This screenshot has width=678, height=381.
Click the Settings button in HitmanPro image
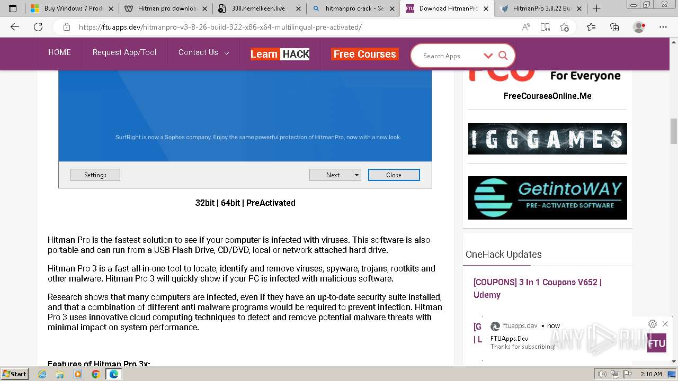pos(95,175)
